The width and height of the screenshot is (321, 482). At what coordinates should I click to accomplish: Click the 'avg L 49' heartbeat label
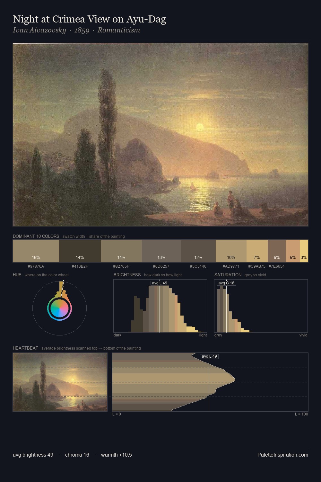tap(209, 356)
